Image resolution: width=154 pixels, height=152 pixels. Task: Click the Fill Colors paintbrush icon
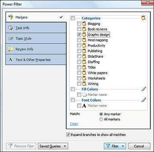pyautogui.click(x=144, y=89)
